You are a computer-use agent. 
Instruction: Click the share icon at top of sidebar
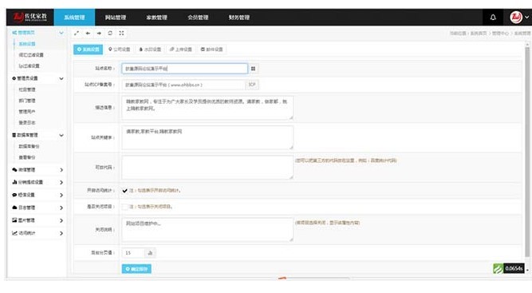click(x=14, y=33)
